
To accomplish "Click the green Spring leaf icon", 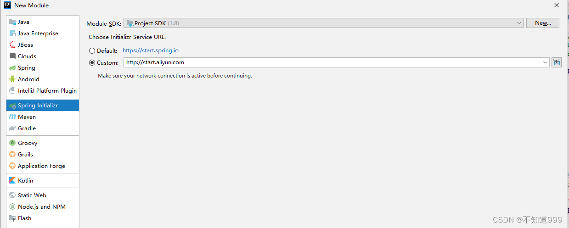I will click(x=12, y=68).
